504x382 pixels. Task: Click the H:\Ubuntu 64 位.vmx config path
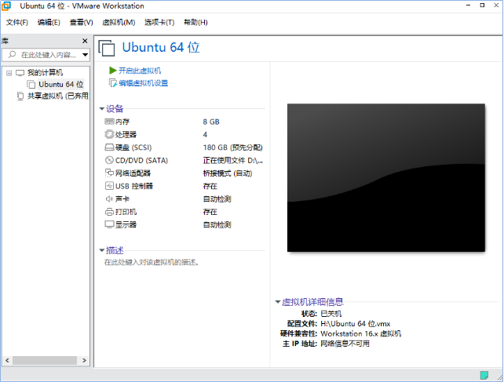point(356,323)
